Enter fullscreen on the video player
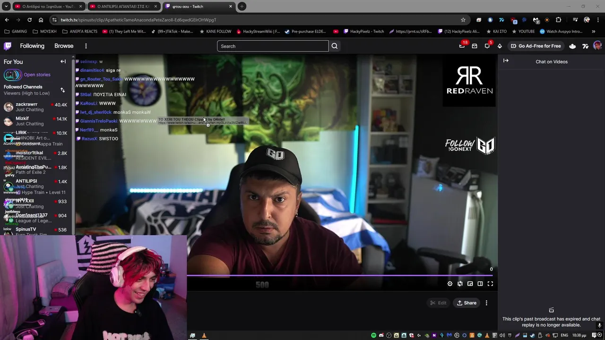605x340 pixels. click(x=490, y=284)
